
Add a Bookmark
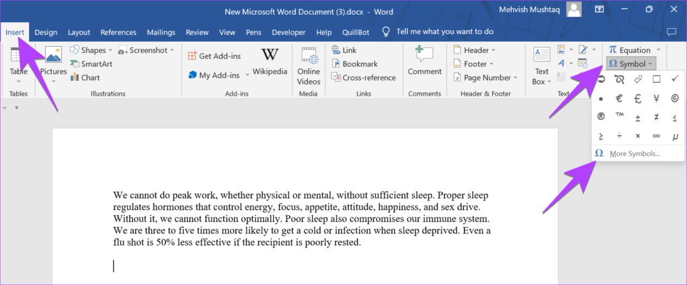pyautogui.click(x=354, y=64)
